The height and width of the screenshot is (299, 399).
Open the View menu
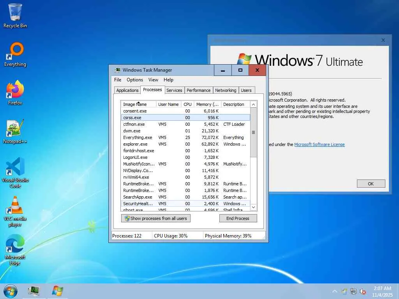tap(153, 80)
